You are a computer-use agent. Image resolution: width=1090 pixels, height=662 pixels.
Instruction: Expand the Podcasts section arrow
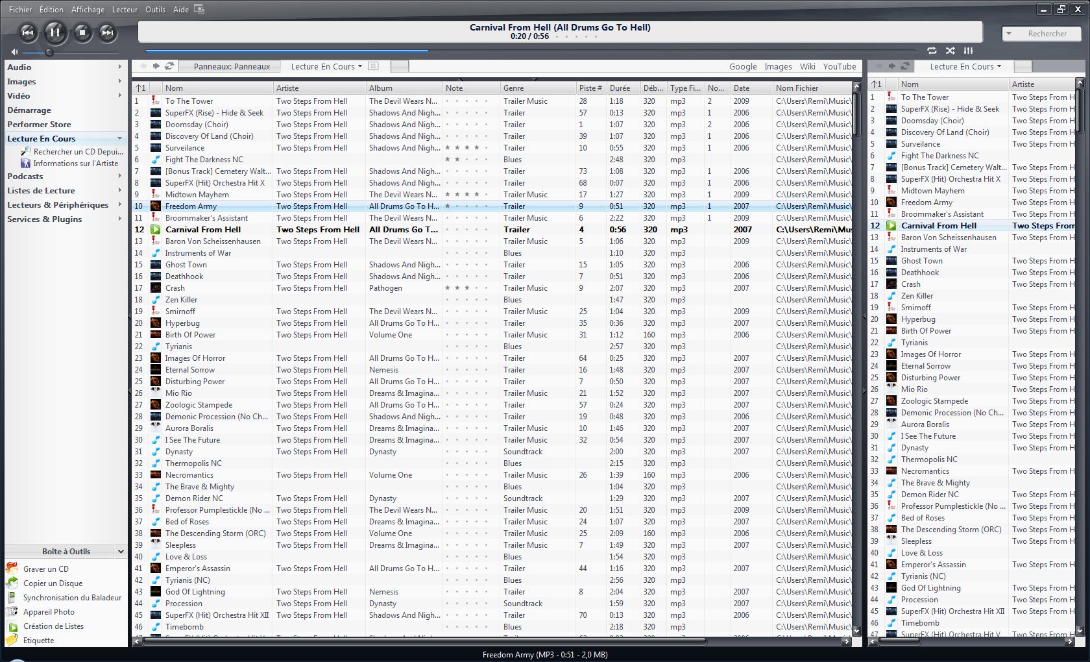[120, 176]
